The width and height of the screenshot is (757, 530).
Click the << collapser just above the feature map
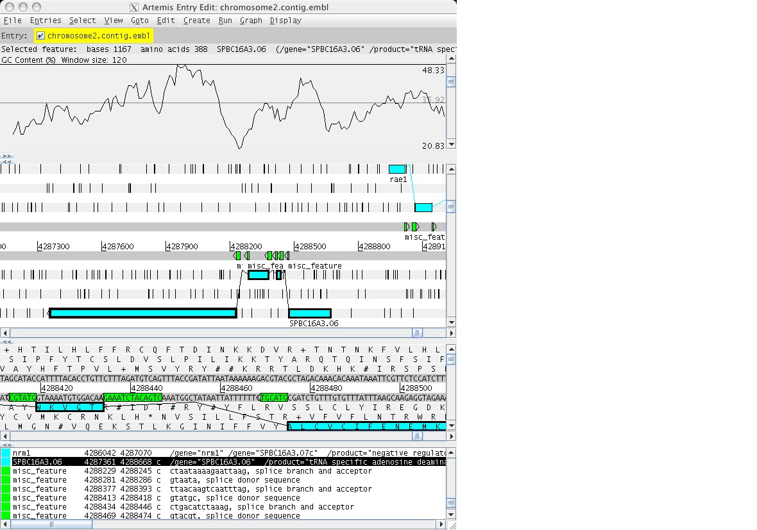pos(6,161)
